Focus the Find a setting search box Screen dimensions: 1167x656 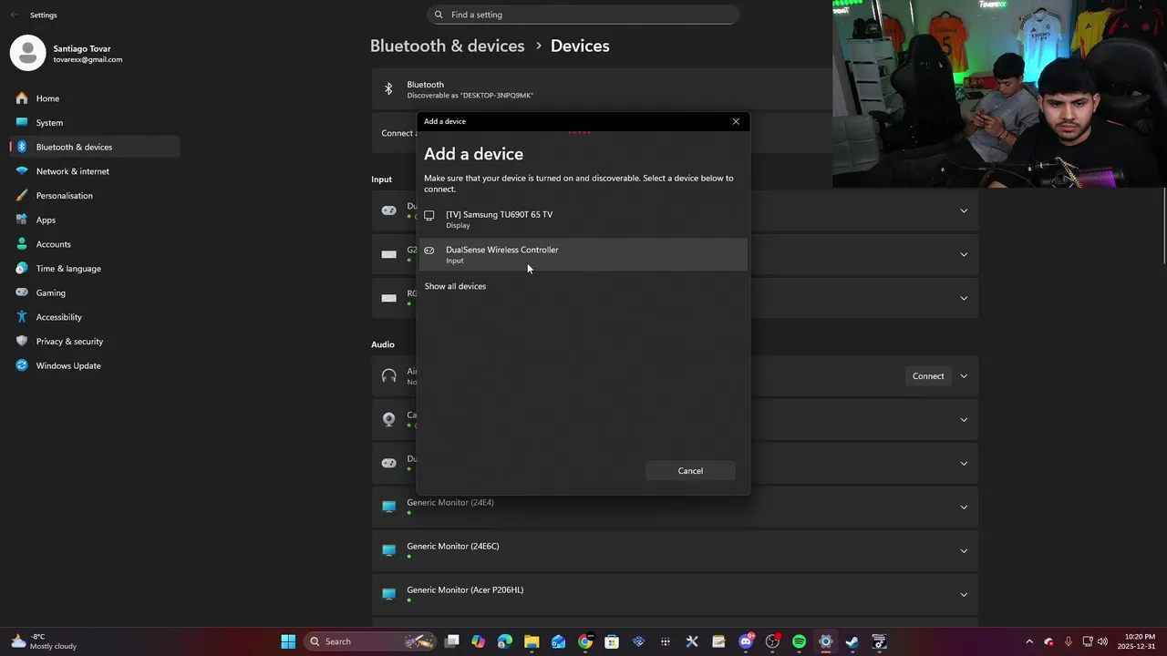(583, 15)
